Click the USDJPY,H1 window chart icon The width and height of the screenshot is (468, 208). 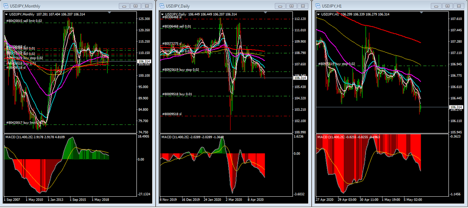point(318,6)
